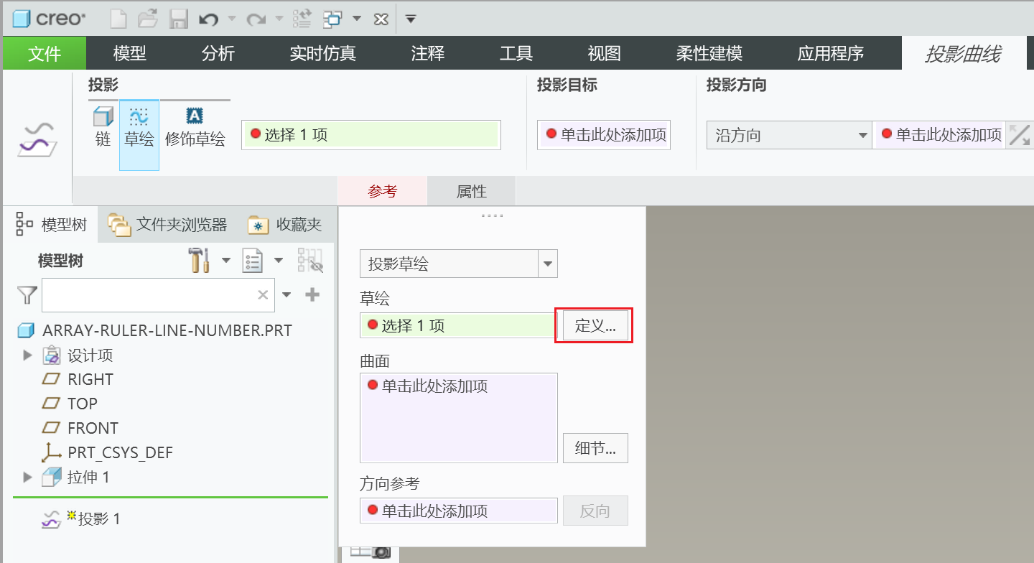Click the 细节... button
Screen dimensions: 1034x563
coord(595,449)
